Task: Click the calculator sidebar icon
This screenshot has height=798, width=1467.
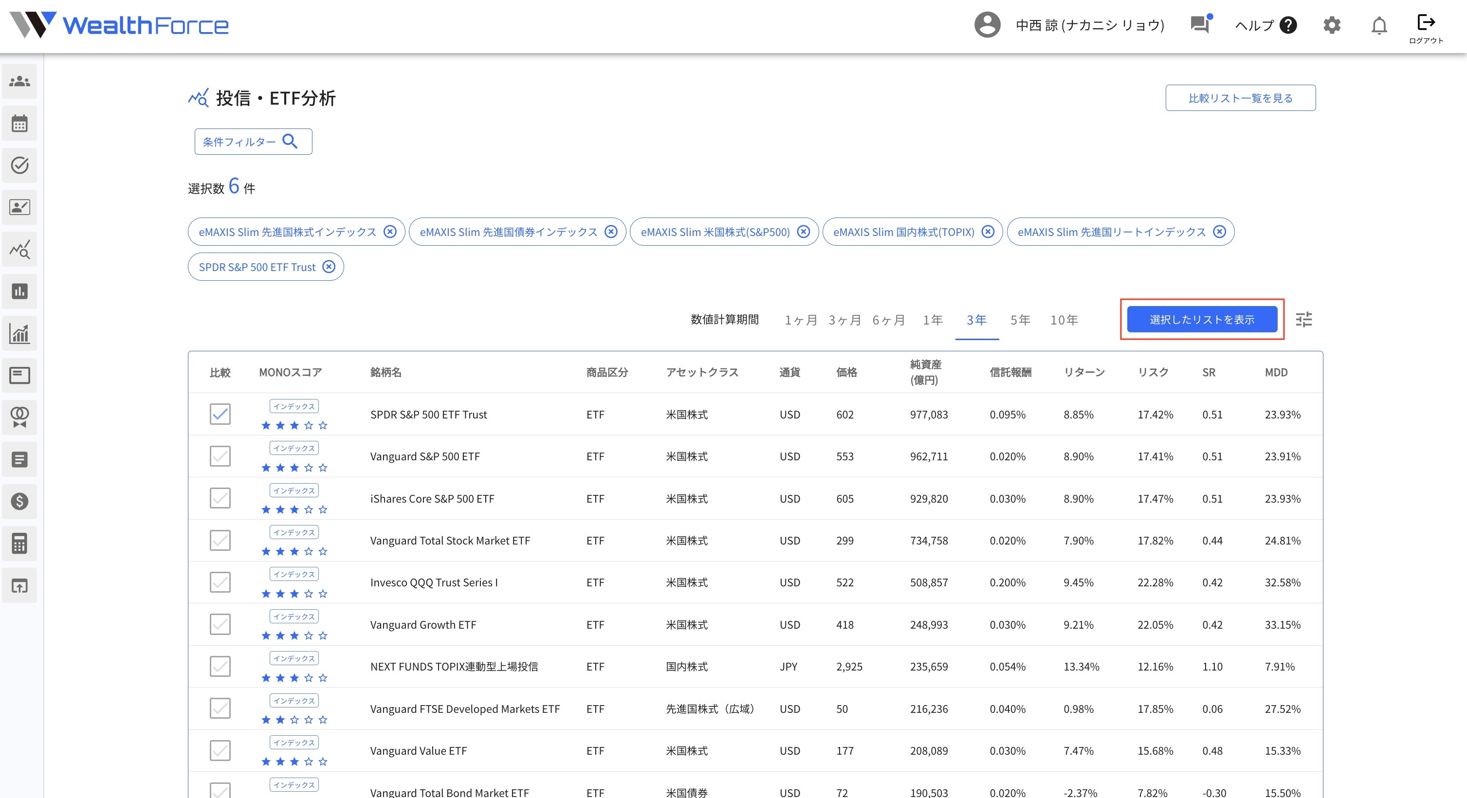Action: coord(19,543)
